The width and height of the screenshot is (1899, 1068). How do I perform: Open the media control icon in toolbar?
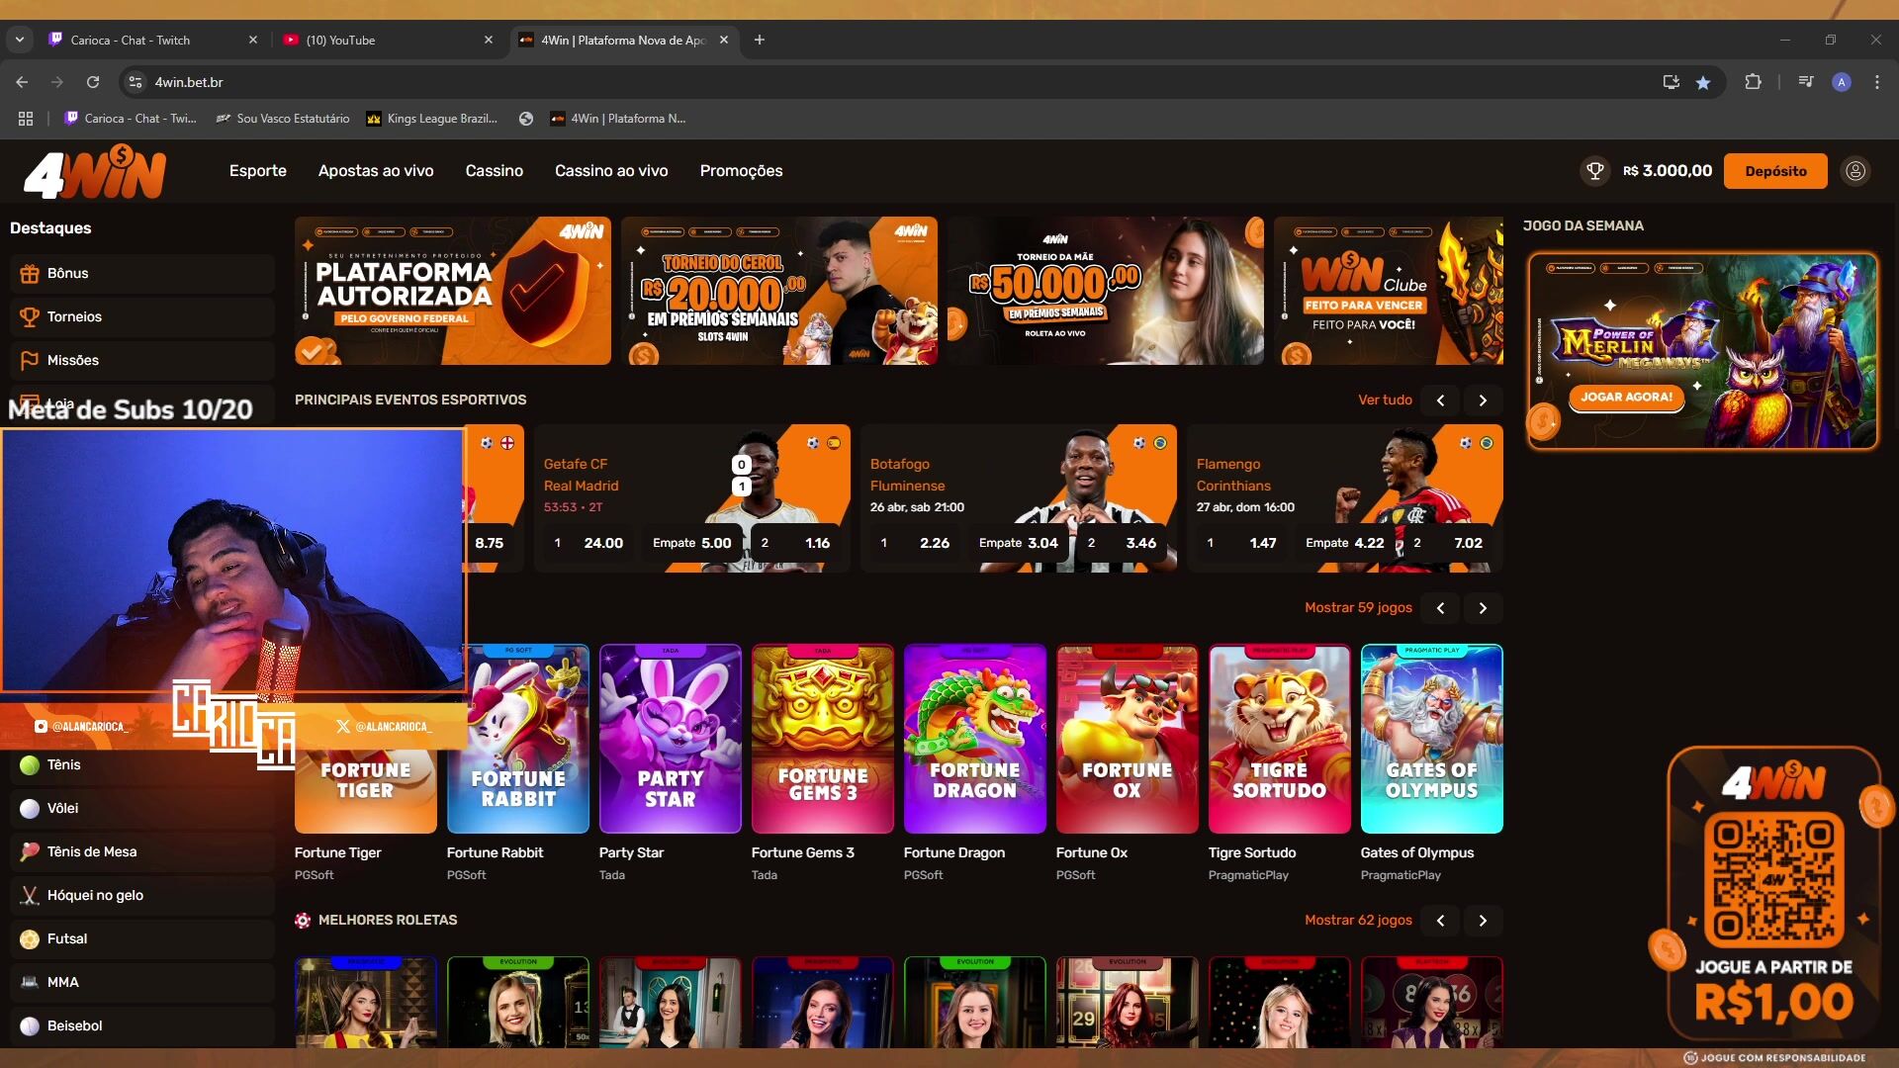coord(1806,82)
